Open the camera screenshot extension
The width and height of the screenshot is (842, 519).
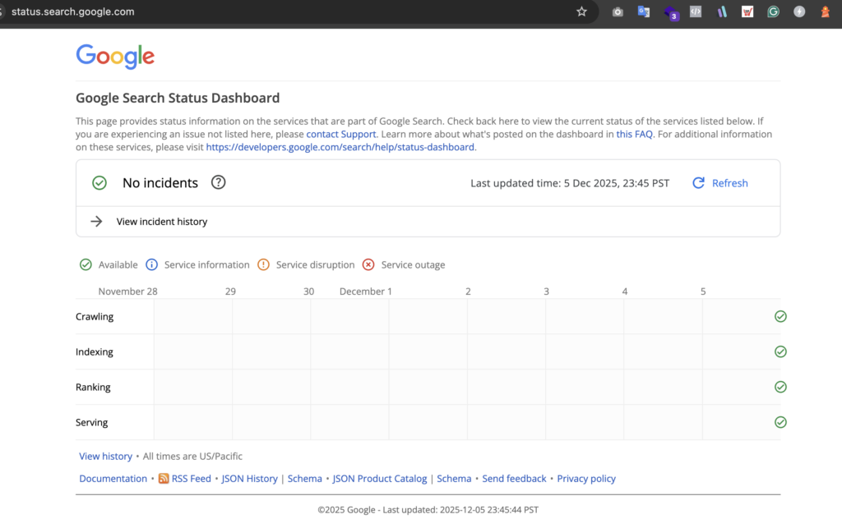618,11
